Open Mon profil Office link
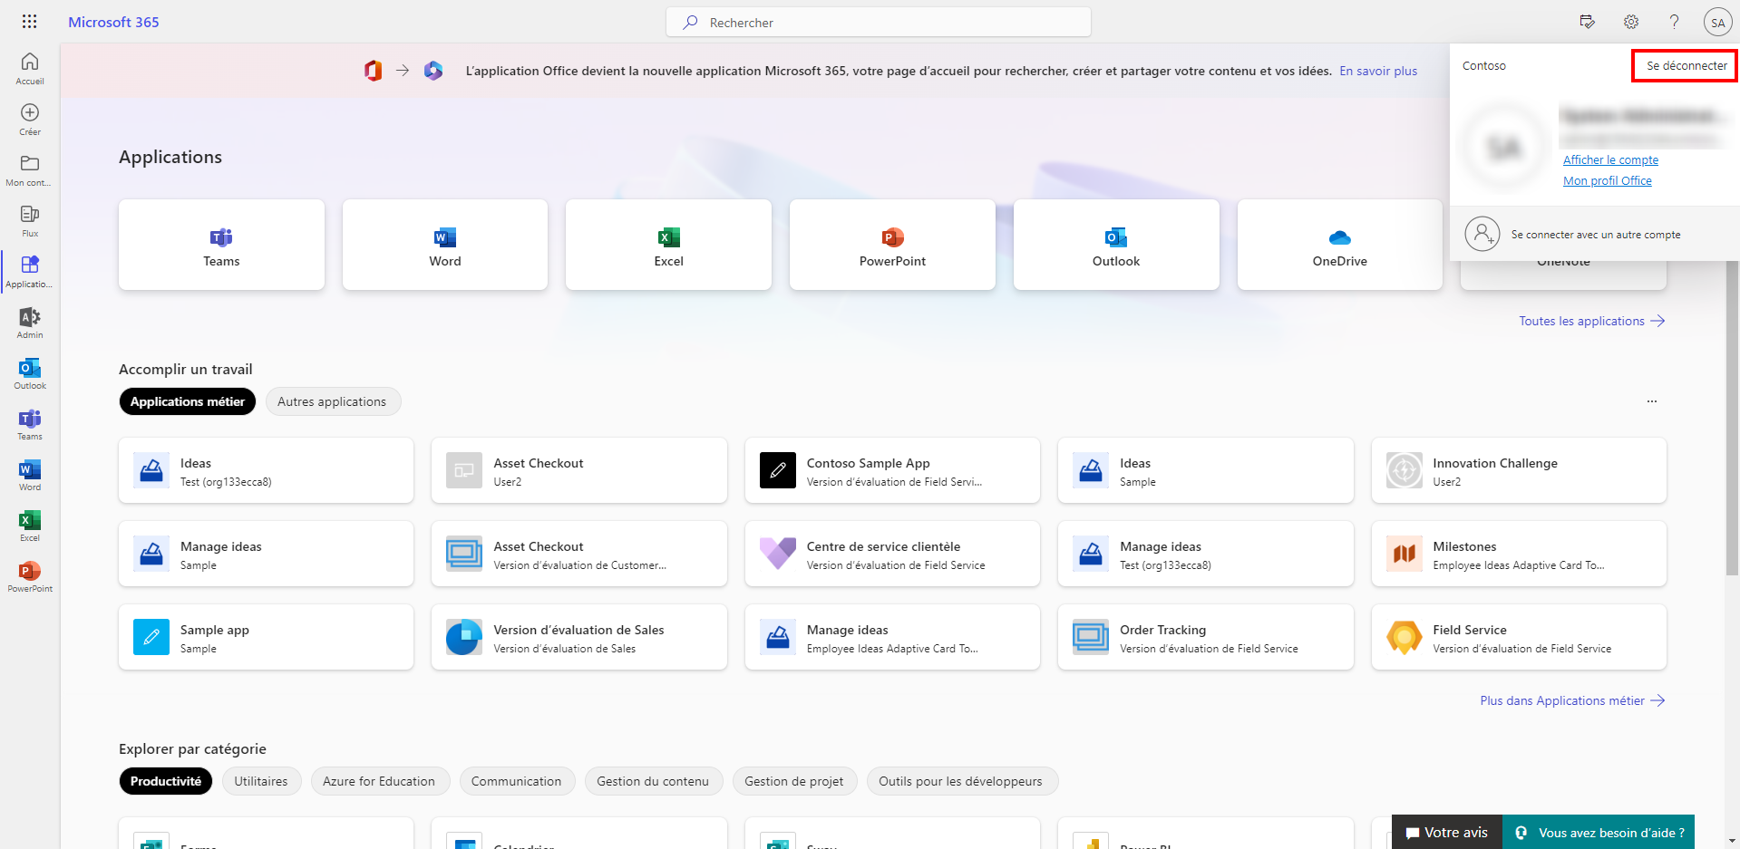The height and width of the screenshot is (849, 1740). pos(1607,180)
